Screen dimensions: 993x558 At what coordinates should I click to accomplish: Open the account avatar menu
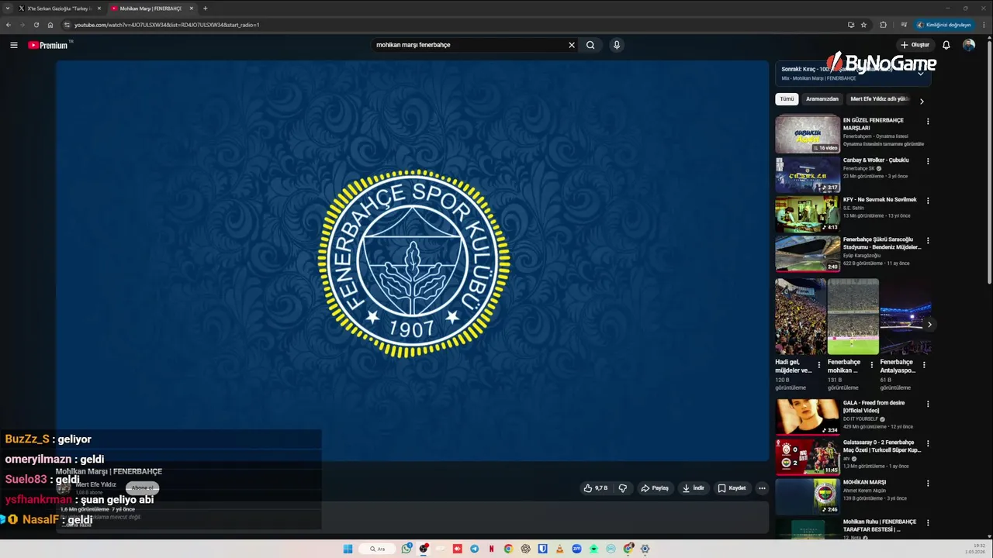[x=969, y=45]
